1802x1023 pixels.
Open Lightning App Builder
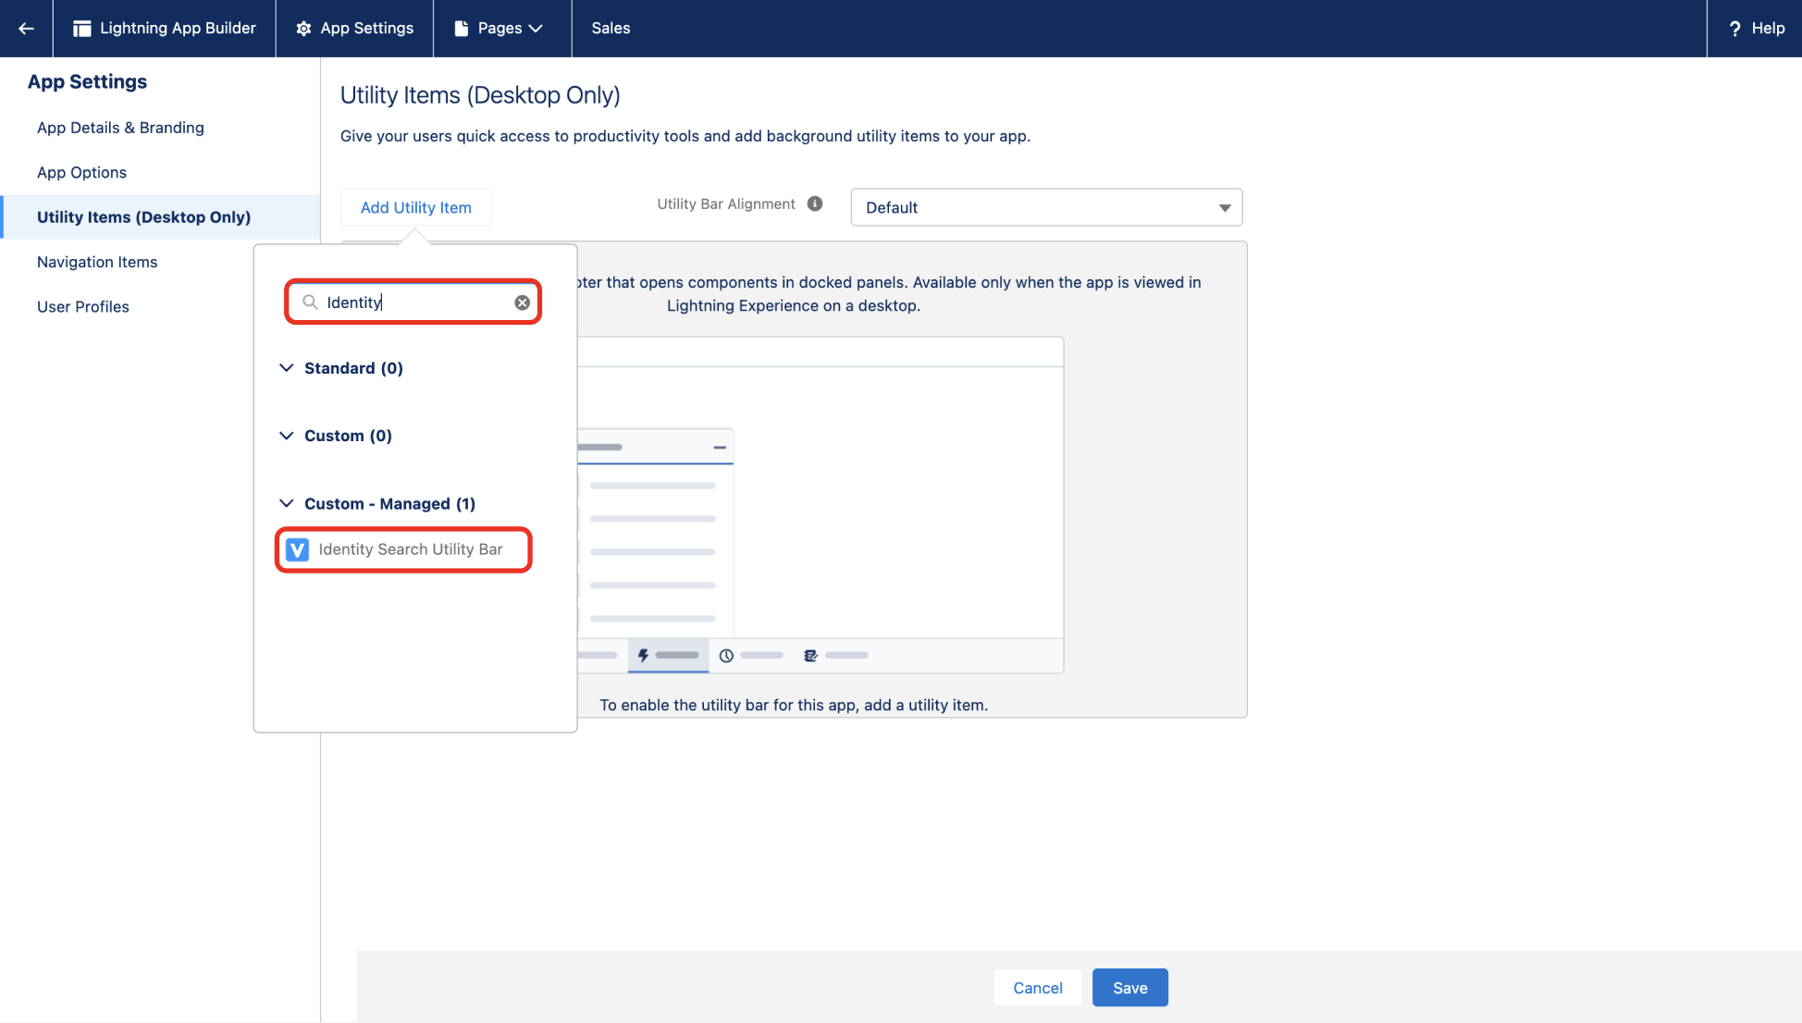click(x=165, y=29)
